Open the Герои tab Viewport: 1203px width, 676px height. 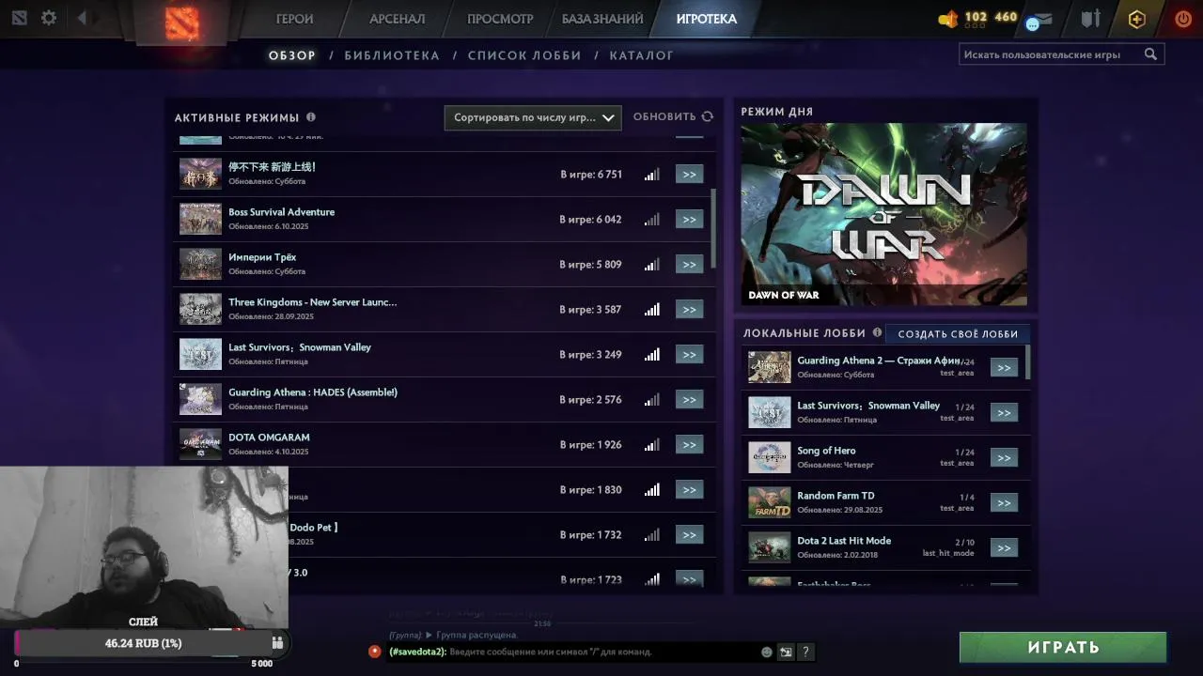[294, 19]
